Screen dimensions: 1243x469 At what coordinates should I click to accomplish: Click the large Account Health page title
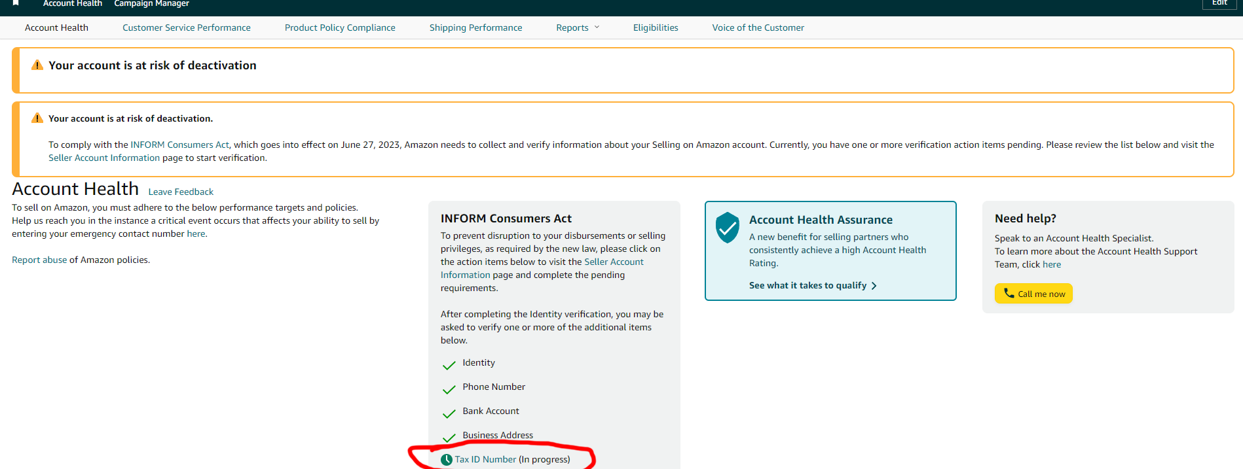pos(75,189)
